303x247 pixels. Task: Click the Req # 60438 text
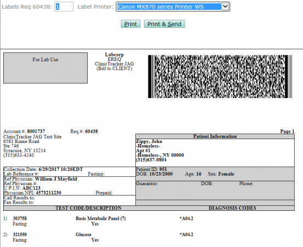pos(84,131)
